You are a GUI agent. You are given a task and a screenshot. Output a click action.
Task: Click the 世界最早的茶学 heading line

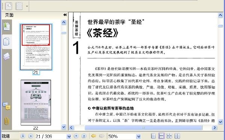115,22
